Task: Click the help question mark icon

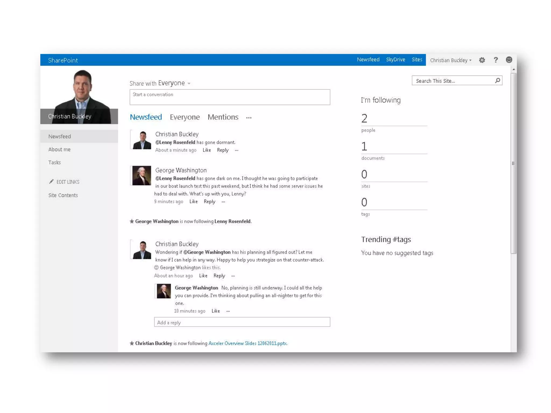Action: [x=496, y=60]
